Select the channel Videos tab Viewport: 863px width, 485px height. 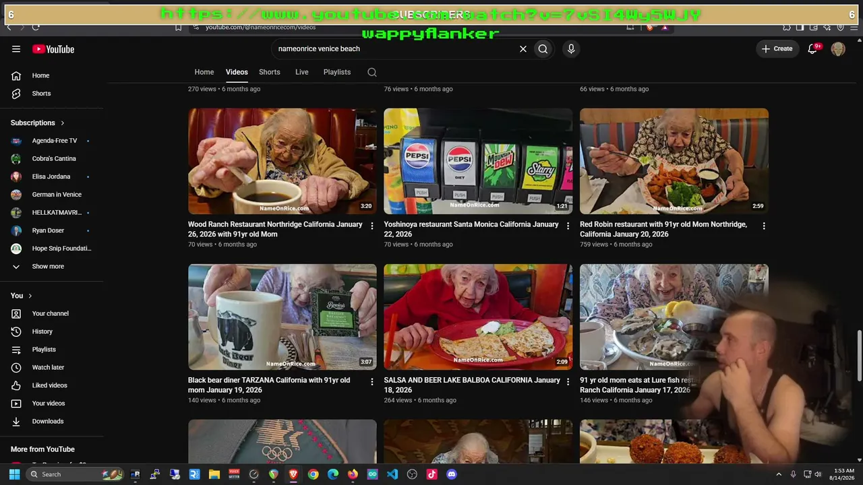[x=237, y=72]
